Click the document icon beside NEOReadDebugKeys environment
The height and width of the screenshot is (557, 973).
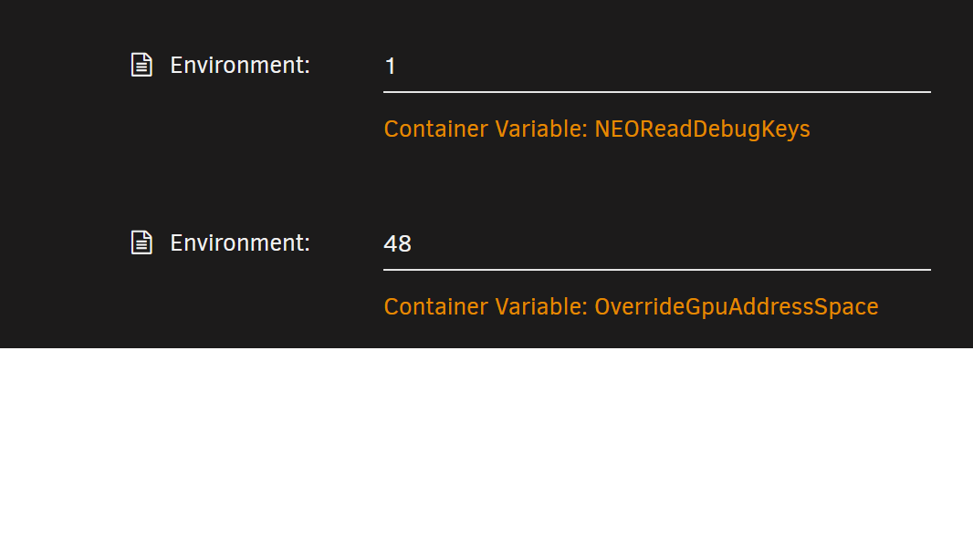141,65
